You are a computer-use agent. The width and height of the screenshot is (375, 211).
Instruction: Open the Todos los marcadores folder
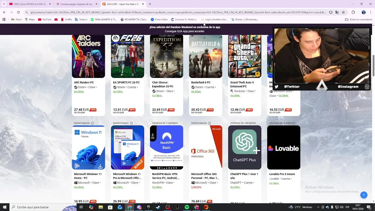pos(359,20)
